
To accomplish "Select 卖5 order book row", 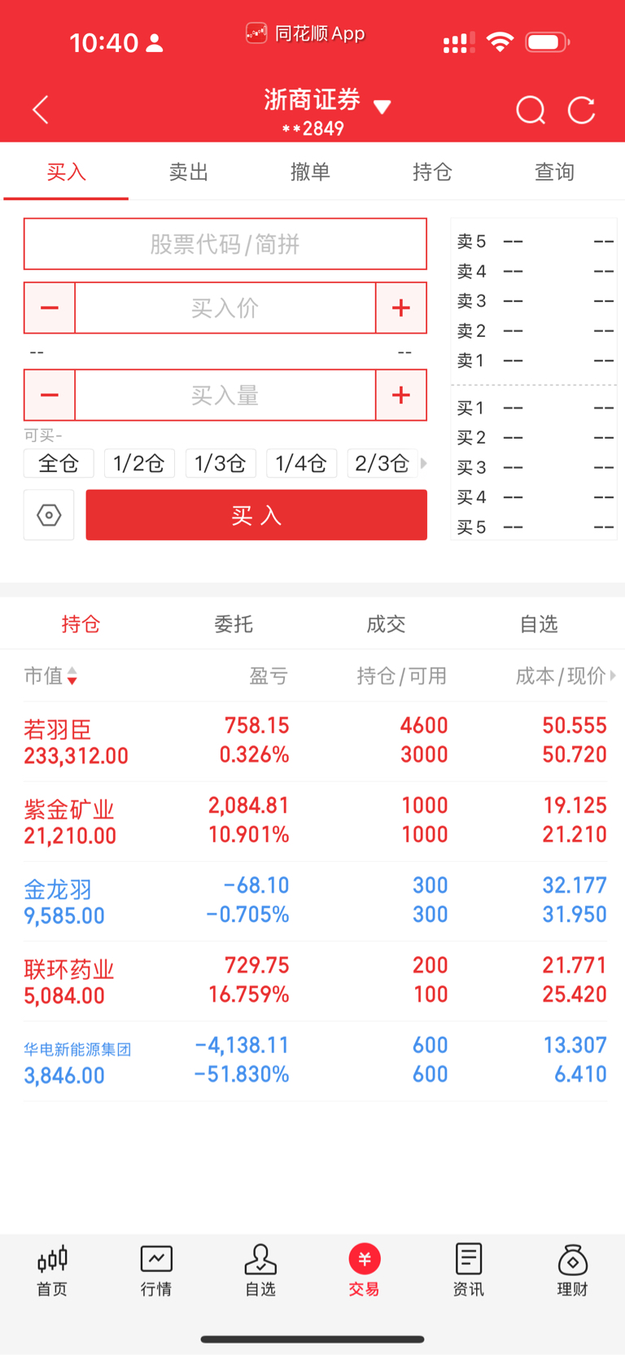I will [535, 241].
